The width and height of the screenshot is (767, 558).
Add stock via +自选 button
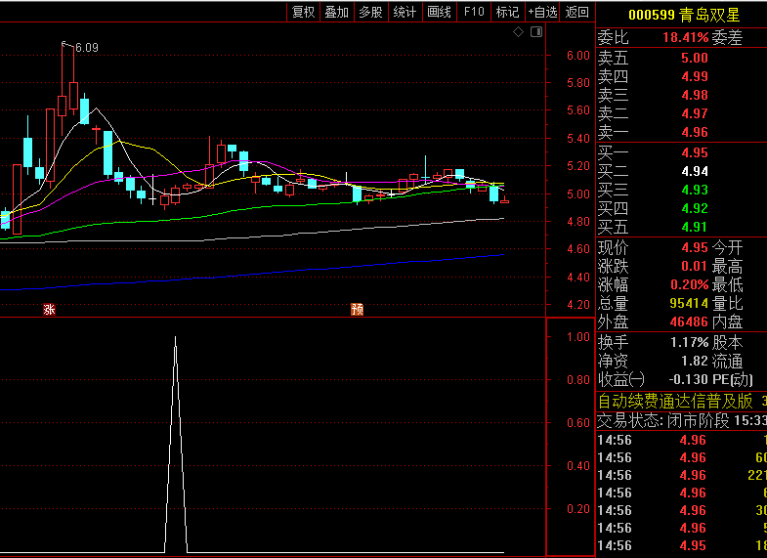pyautogui.click(x=542, y=12)
